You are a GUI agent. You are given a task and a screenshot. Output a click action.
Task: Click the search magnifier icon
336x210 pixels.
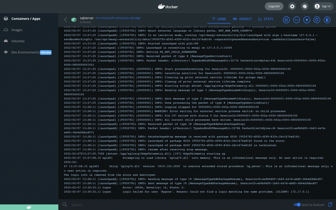pyautogui.click(x=65, y=205)
